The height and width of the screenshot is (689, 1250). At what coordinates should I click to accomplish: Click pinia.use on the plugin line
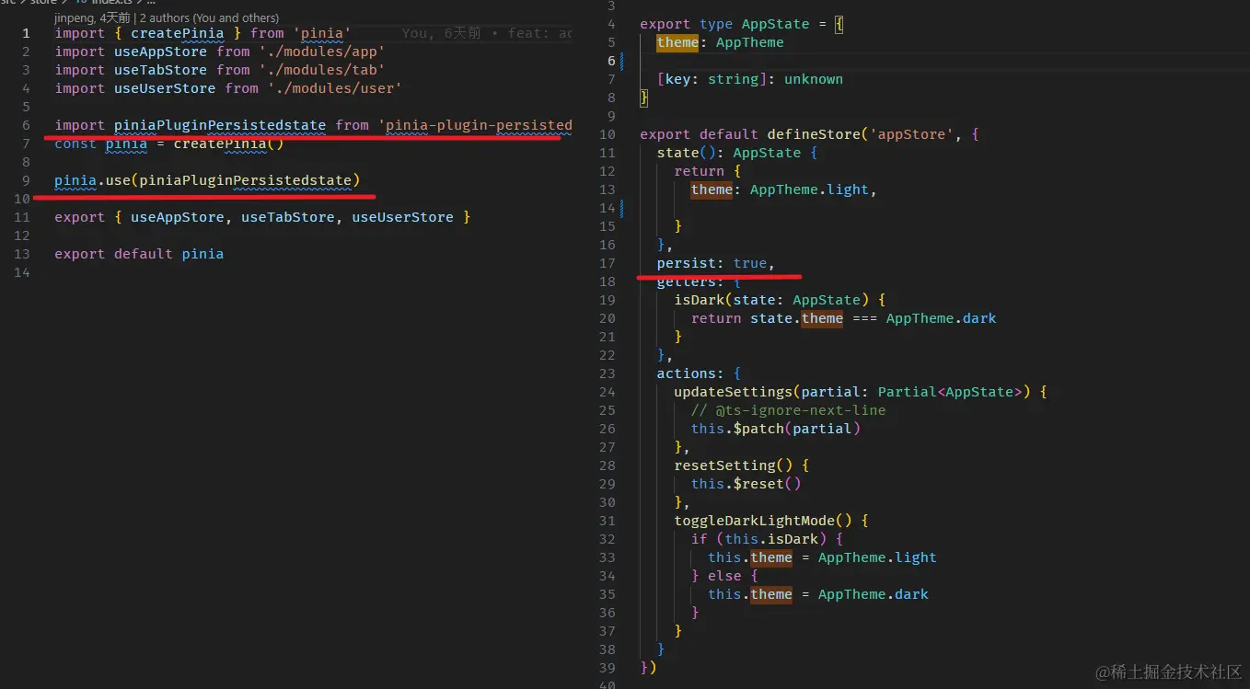[x=93, y=180]
